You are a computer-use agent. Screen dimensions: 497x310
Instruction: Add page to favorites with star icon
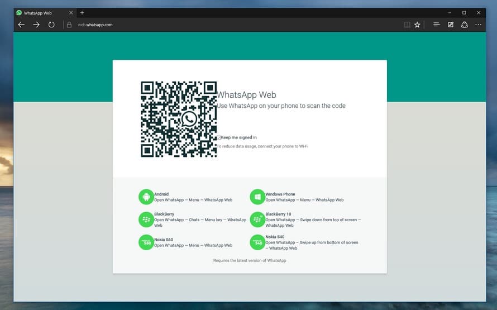point(417,25)
